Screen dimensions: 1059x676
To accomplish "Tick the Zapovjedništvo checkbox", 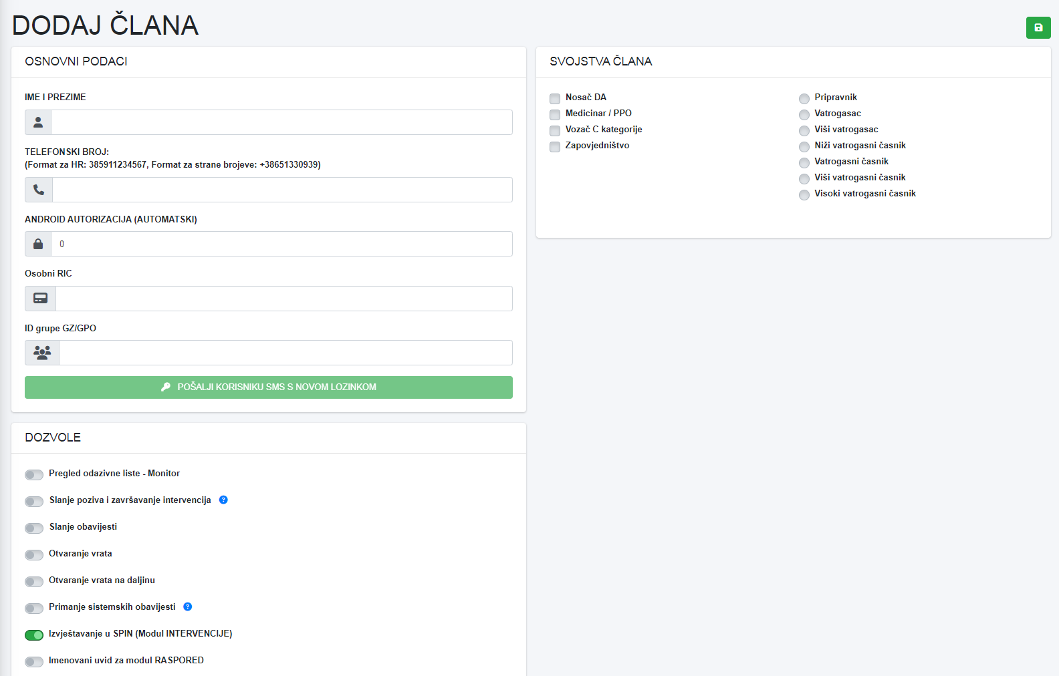I will (x=555, y=146).
